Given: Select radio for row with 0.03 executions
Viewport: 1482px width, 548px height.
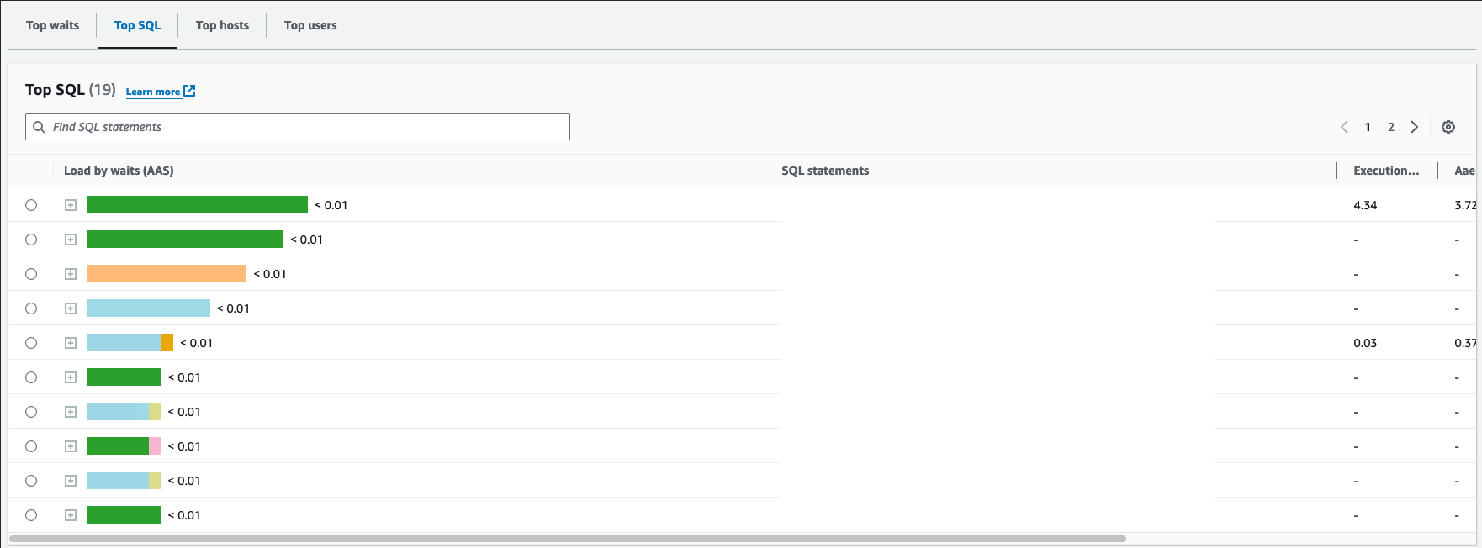Looking at the screenshot, I should [31, 343].
